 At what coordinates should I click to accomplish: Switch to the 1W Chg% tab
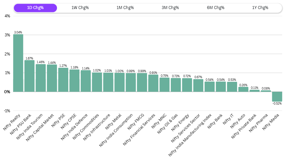coord(80,8)
